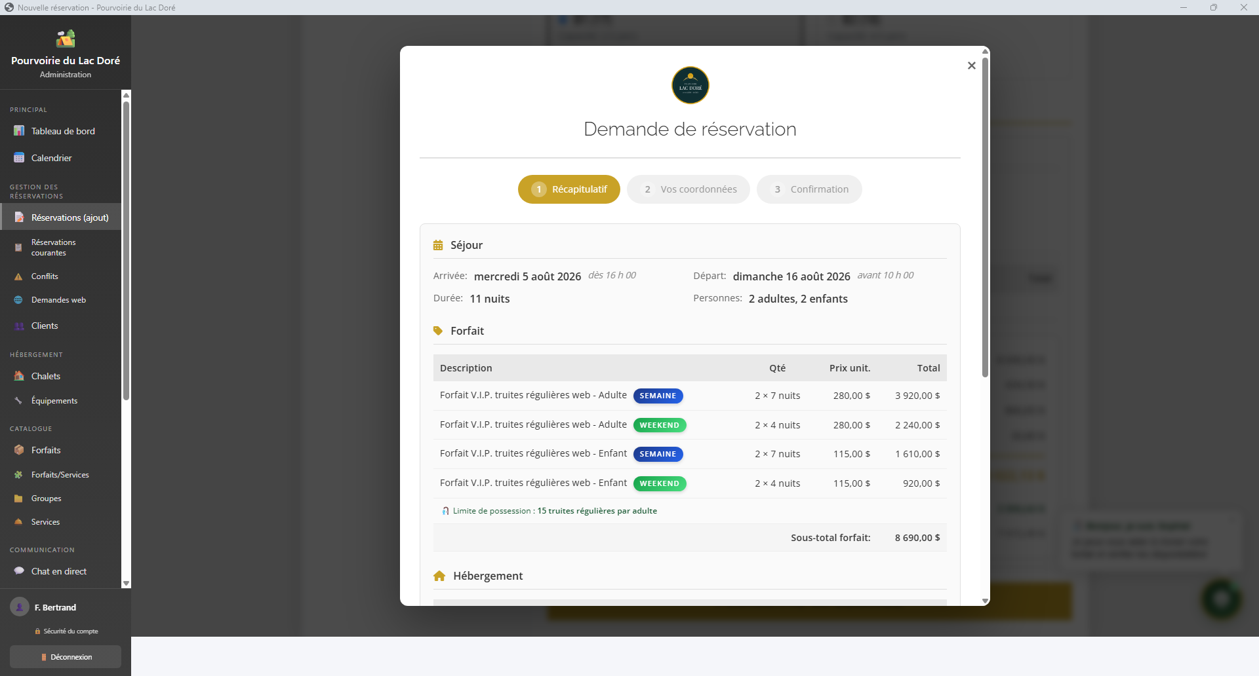Click sous-total value 8 690,00 $

tap(917, 538)
